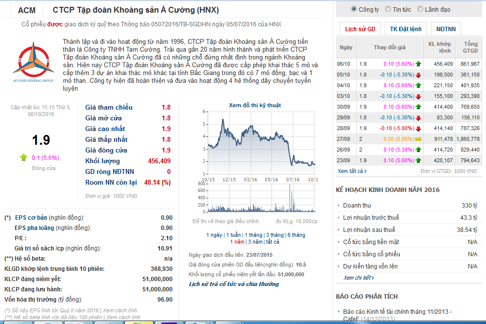Click the 06/10 date cell

click(x=344, y=64)
